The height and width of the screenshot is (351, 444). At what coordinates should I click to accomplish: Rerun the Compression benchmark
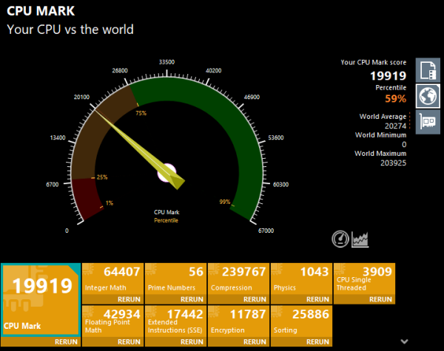click(257, 299)
